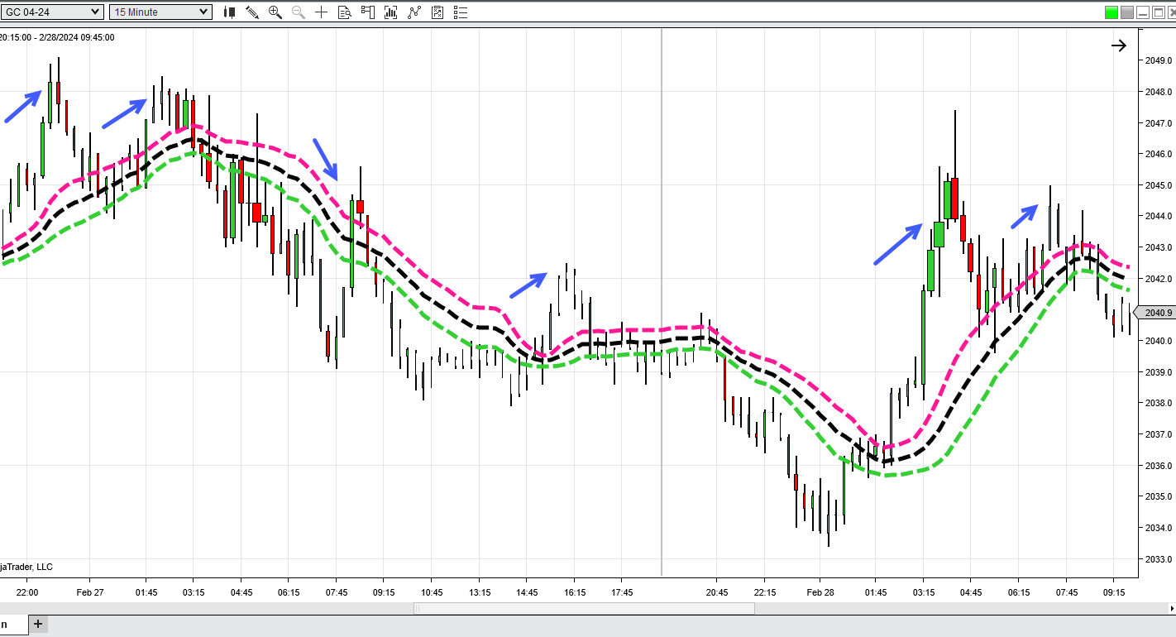Viewport: 1176px width, 637px height.
Task: Click the 2040.9 current price marker
Action: [x=1158, y=313]
